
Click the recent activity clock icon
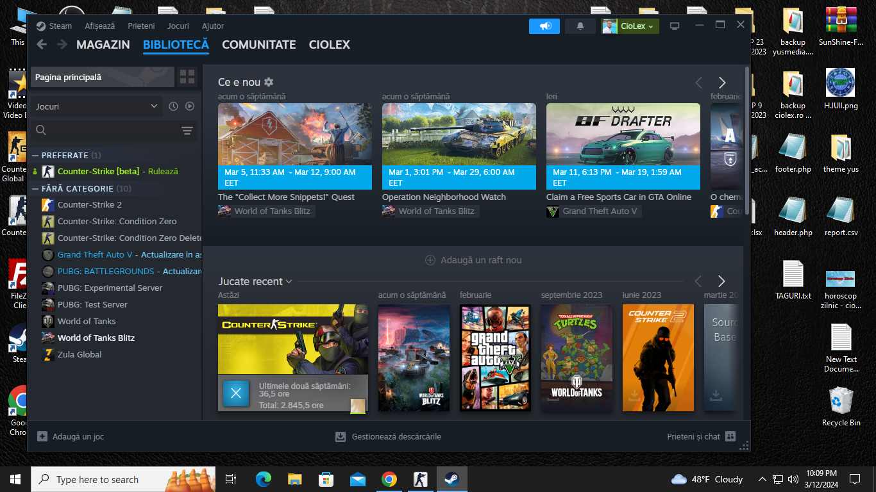(173, 106)
